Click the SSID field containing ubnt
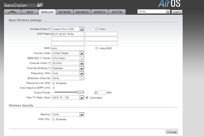204x137 pixels. tap(68, 48)
